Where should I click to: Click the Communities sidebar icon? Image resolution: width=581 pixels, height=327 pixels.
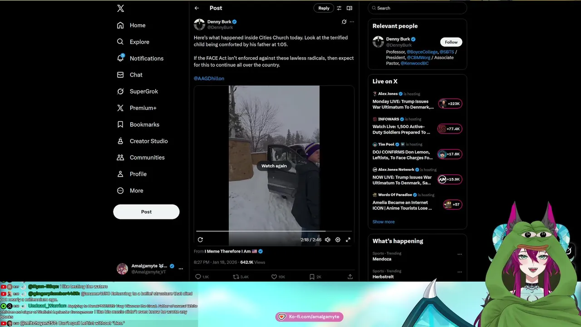(x=120, y=158)
